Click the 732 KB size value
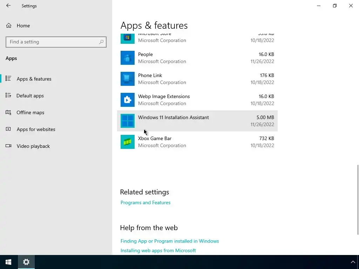Screen dimensions: 359x269 click(266, 138)
